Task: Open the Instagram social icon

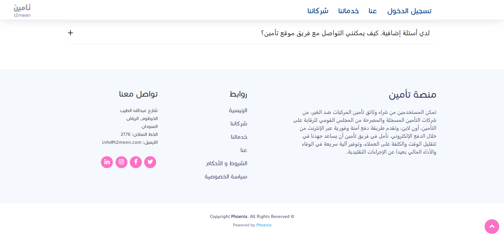Action: click(121, 162)
